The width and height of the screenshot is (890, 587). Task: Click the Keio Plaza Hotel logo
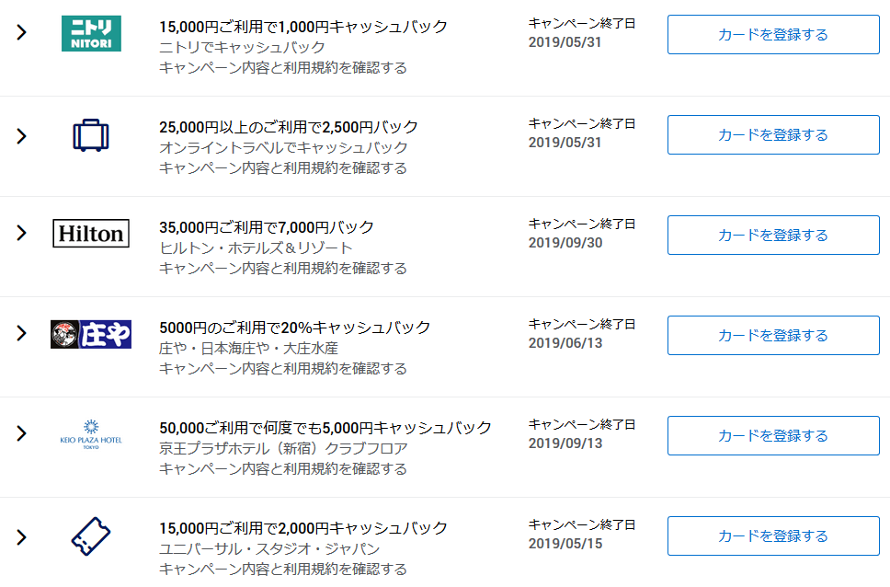pos(91,433)
